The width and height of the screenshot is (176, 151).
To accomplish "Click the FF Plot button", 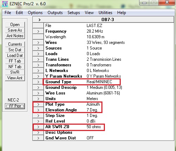I will 15,106.
